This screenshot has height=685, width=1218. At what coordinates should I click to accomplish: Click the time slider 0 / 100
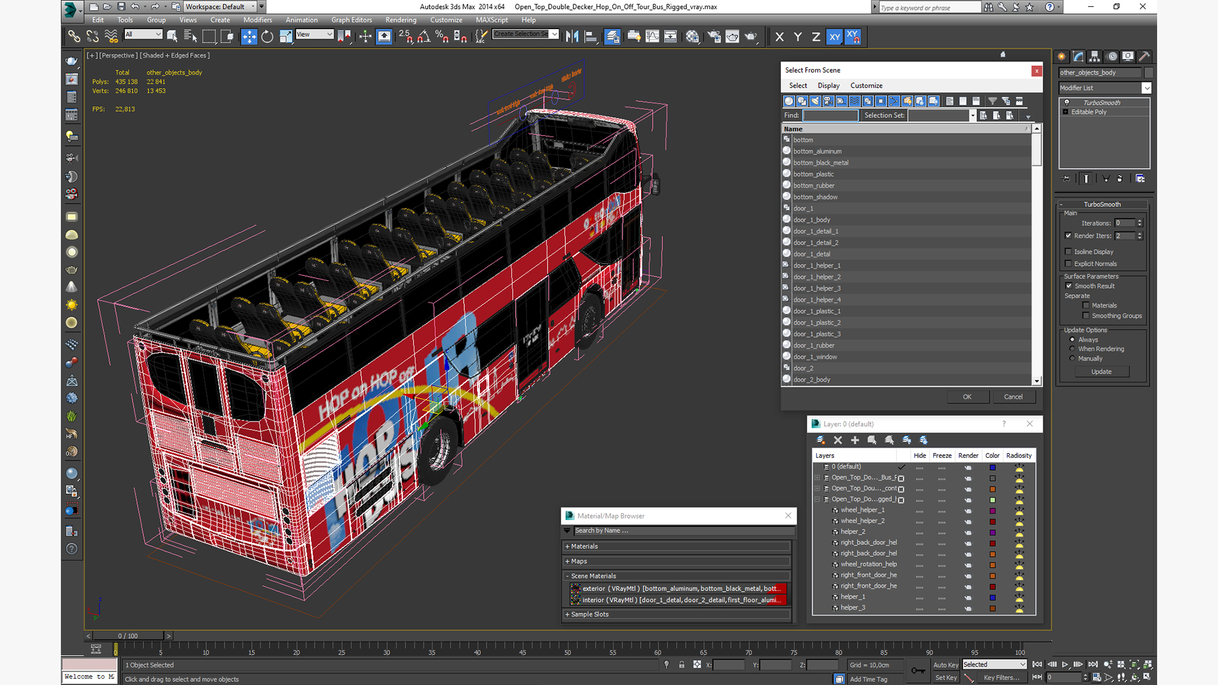[x=128, y=636]
